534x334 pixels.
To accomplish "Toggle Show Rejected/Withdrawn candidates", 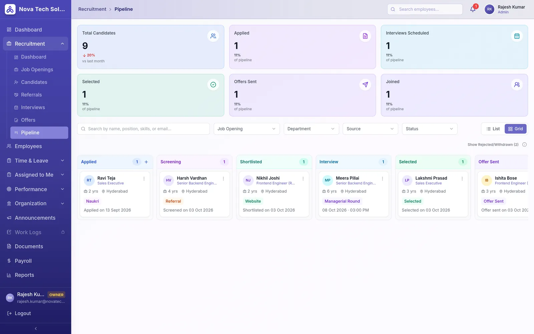I will point(493,145).
